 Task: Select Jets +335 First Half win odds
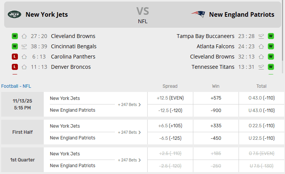[216, 126]
